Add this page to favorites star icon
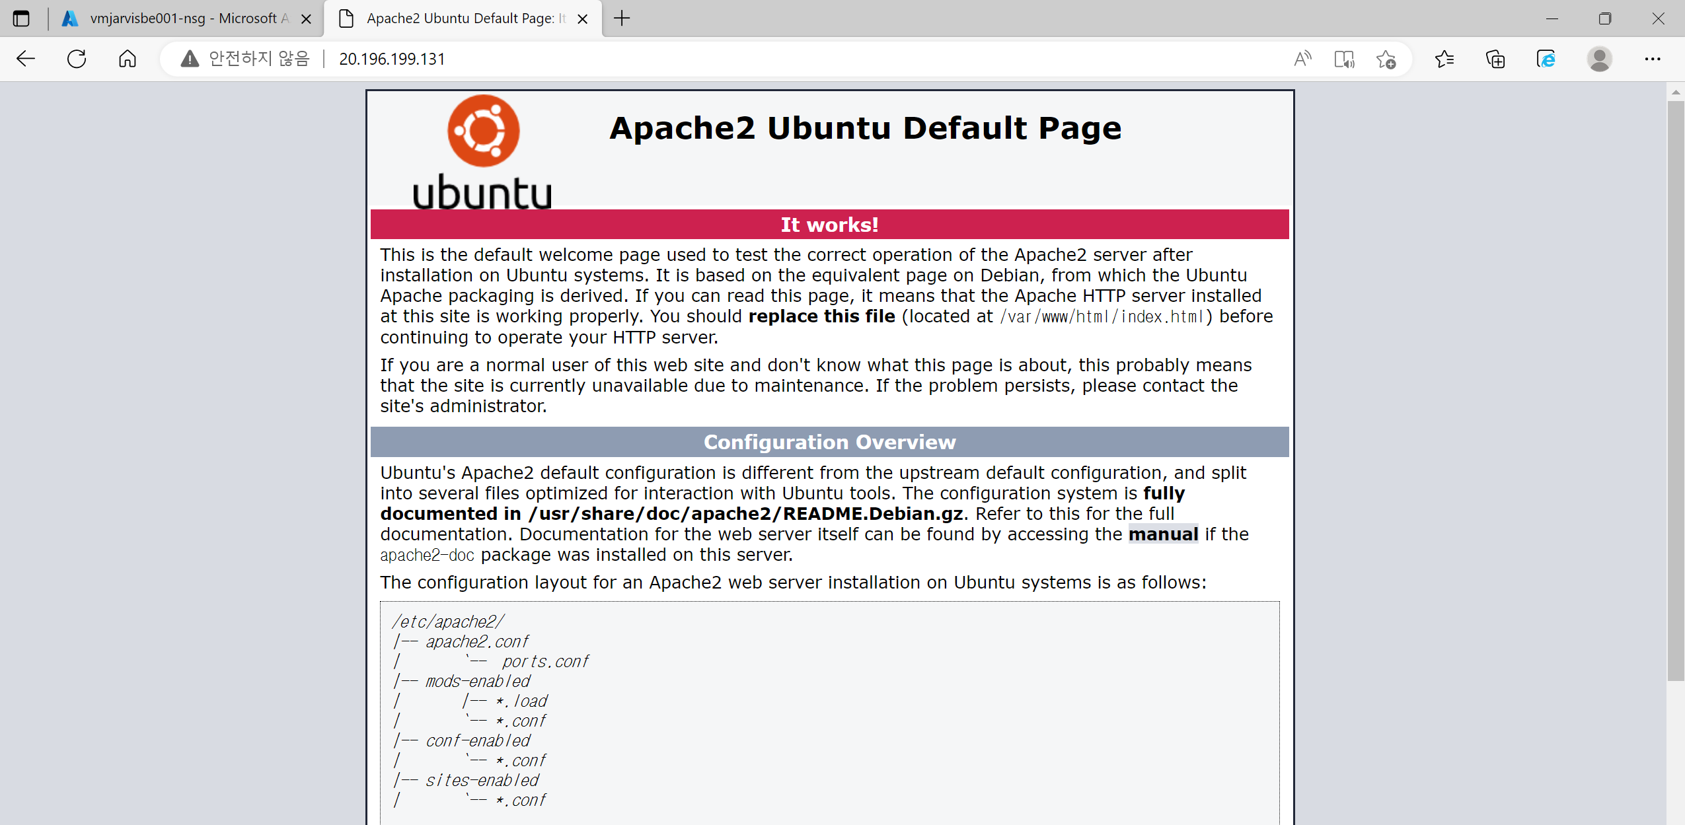 pos(1386,59)
